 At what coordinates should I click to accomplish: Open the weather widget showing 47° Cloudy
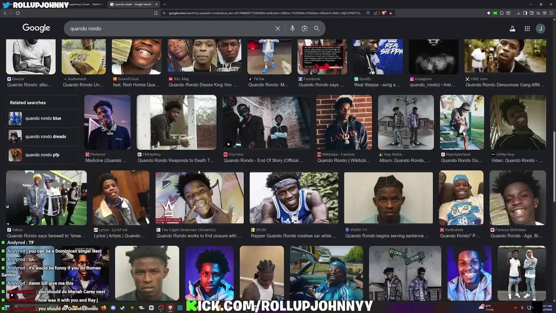pos(486,308)
